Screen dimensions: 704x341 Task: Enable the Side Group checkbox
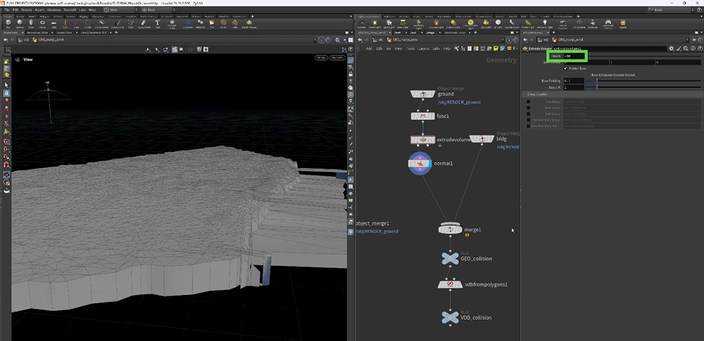pos(528,114)
